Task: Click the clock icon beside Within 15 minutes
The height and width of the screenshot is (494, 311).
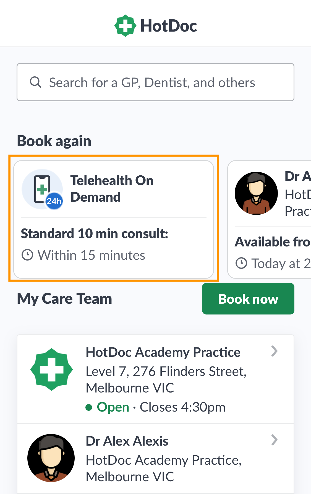Action: point(27,255)
